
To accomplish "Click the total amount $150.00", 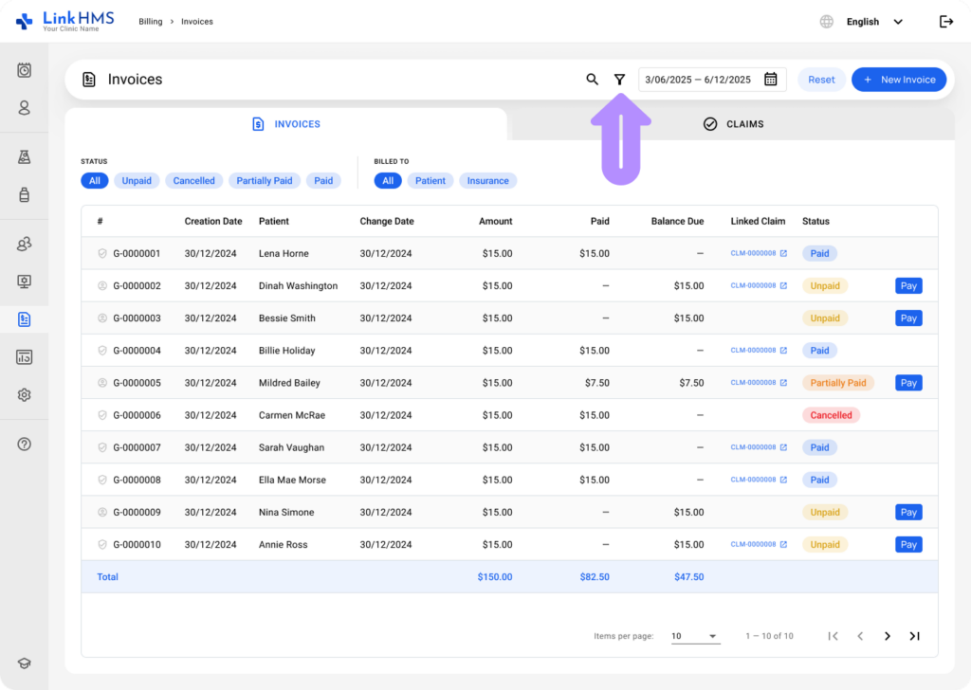I will coord(495,577).
